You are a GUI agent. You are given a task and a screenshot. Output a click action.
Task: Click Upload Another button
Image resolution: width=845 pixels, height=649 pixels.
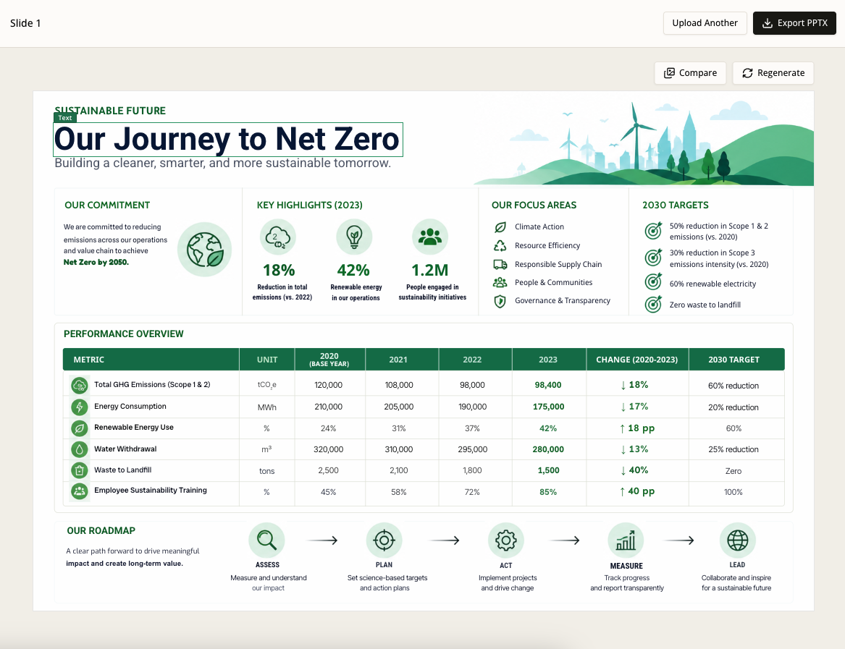click(705, 23)
